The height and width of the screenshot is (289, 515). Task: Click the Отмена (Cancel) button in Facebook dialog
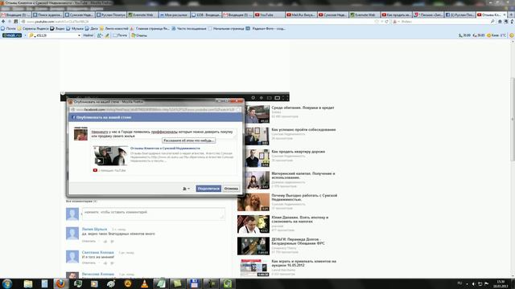click(x=231, y=189)
